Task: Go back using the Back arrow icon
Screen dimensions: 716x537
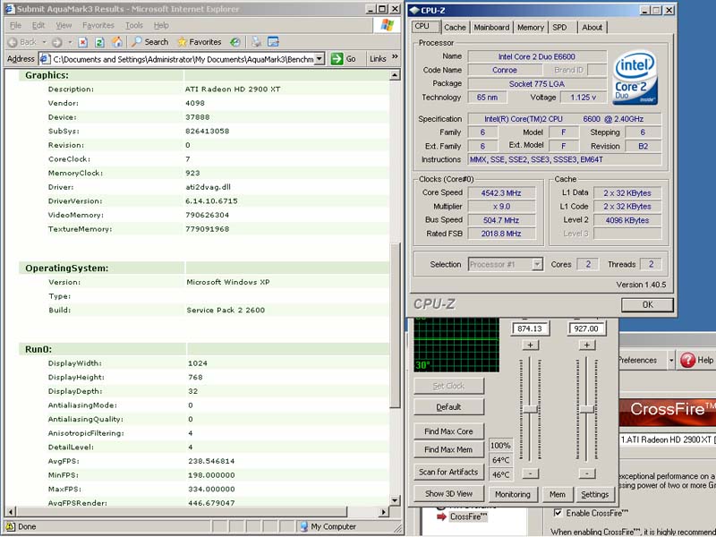Action: click(13, 42)
